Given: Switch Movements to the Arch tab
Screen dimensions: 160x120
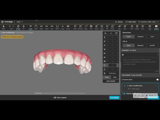Looking at the screenshot, I should 152,37.
